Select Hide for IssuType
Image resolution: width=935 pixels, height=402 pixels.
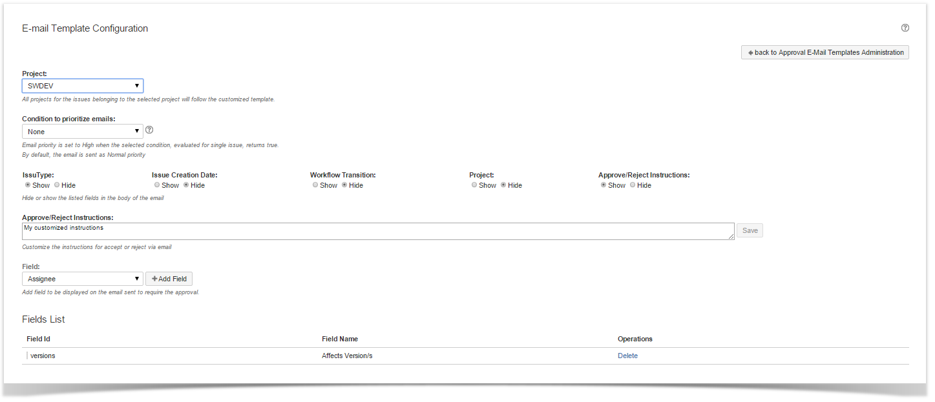click(x=57, y=185)
